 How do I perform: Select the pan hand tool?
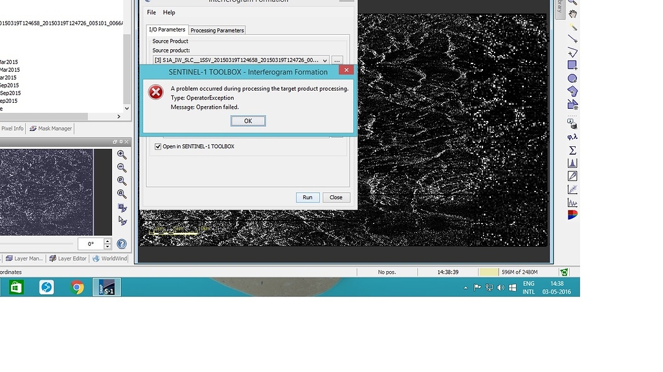572,14
